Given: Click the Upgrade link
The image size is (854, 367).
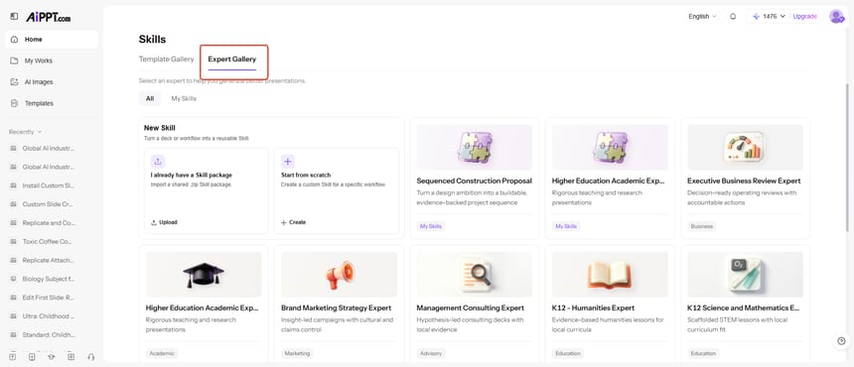Looking at the screenshot, I should click(x=804, y=16).
